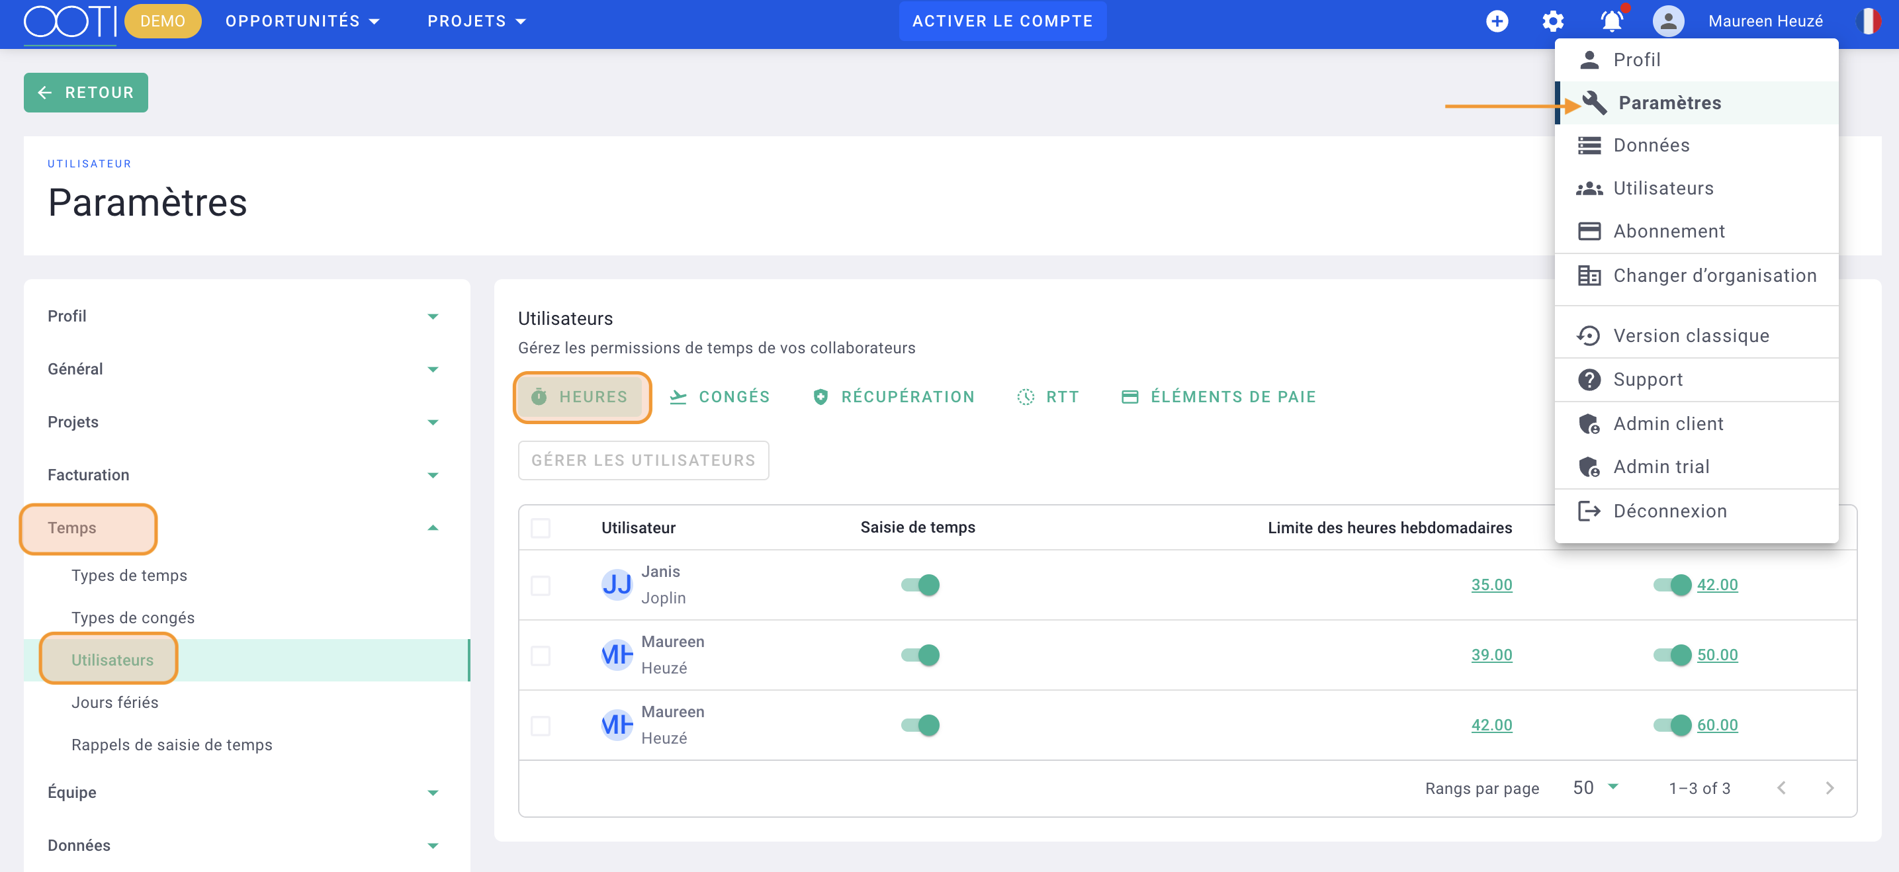Select Types de congés in sidebar
The width and height of the screenshot is (1899, 872).
pyautogui.click(x=246, y=619)
